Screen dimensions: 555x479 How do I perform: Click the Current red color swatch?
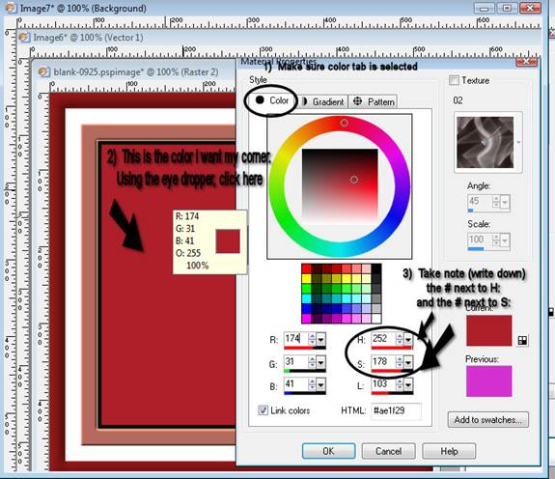pyautogui.click(x=488, y=330)
